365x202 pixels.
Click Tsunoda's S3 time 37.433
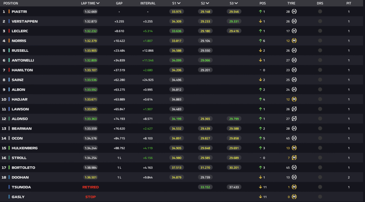pyautogui.click(x=234, y=187)
